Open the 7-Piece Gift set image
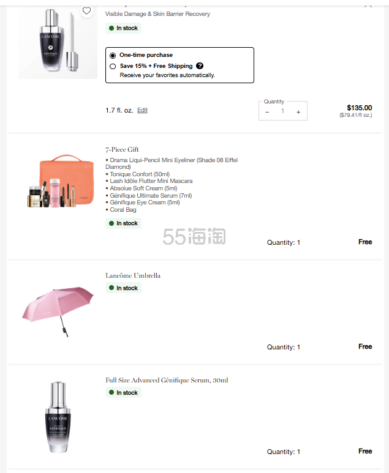 61,181
